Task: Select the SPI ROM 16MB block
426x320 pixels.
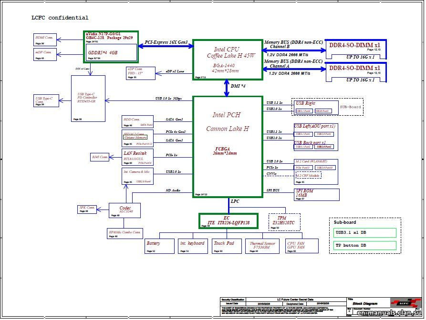Action: pos(315,194)
